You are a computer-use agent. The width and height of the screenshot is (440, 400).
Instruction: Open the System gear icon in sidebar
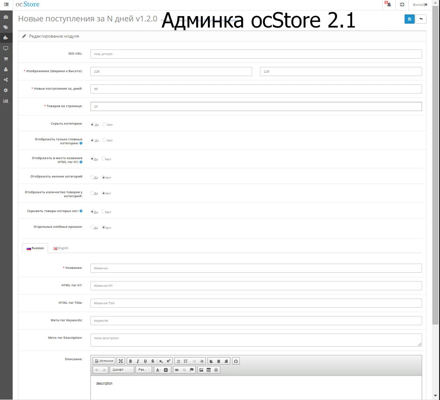[6, 90]
